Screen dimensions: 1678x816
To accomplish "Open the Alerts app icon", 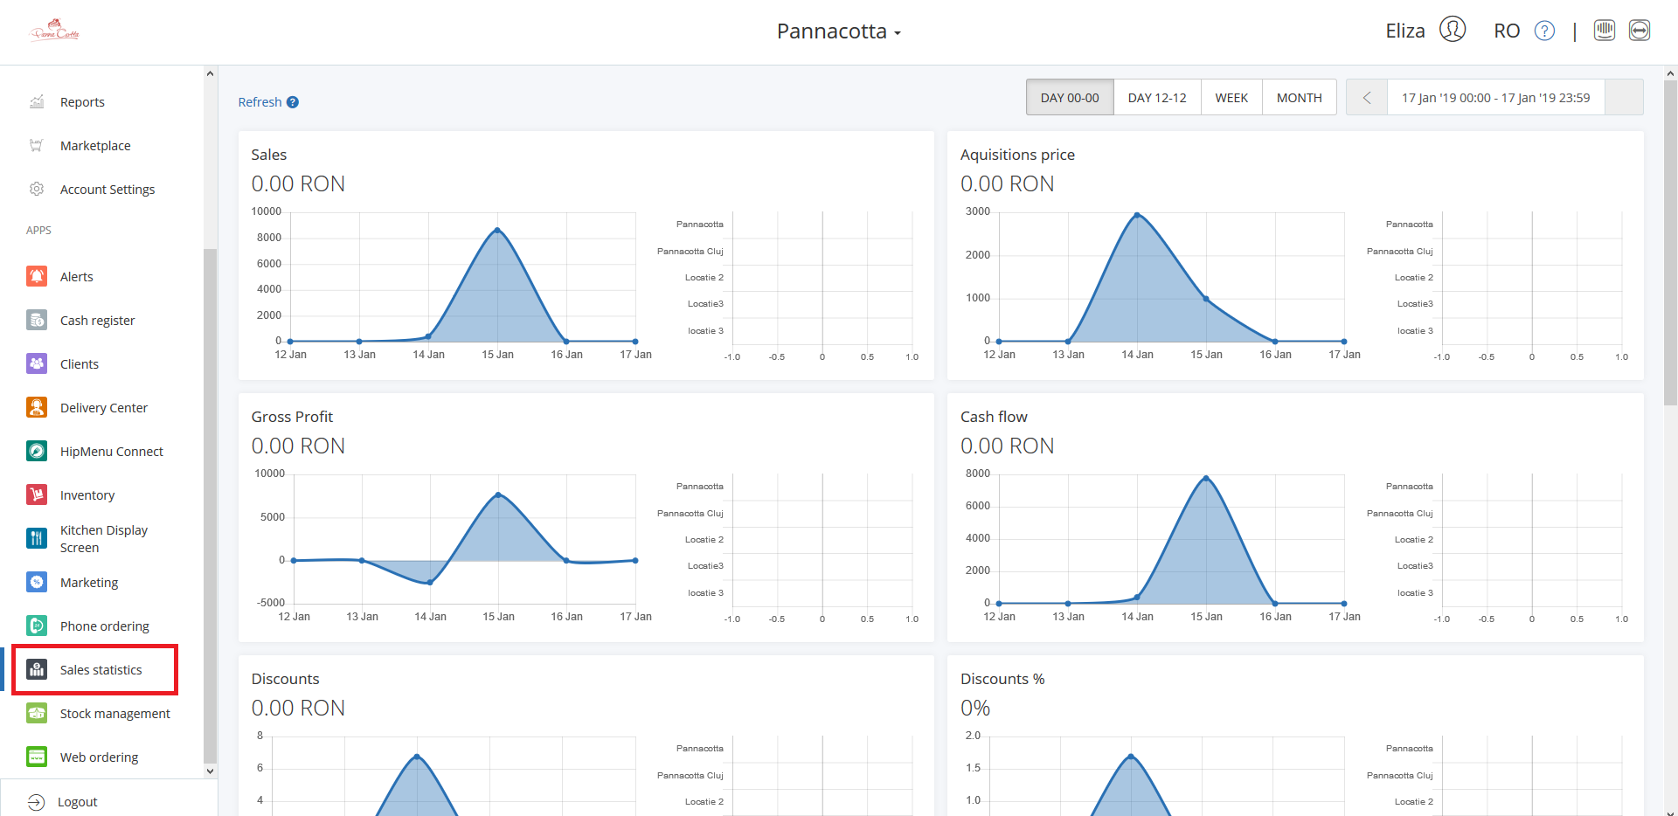I will 37,276.
